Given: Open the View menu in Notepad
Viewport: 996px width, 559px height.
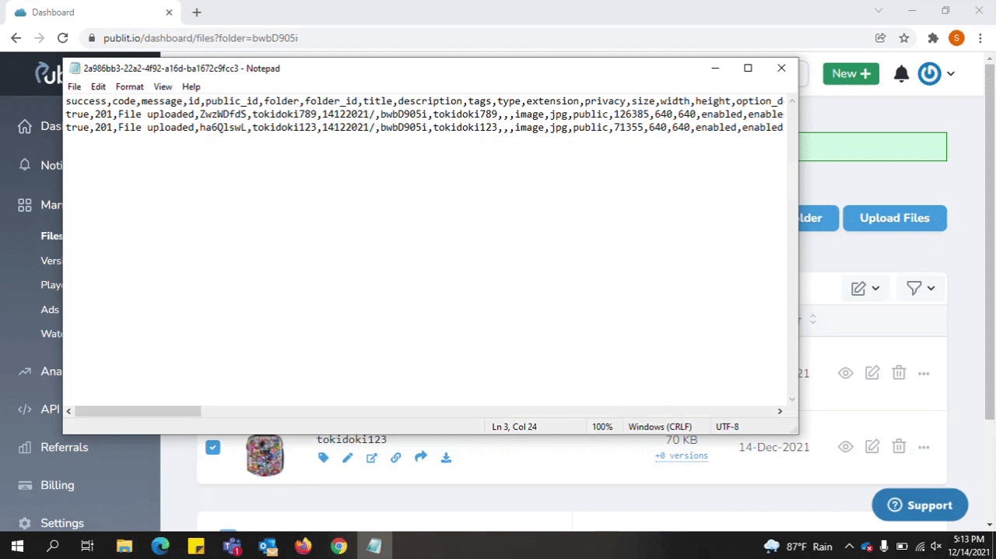Looking at the screenshot, I should (x=163, y=86).
